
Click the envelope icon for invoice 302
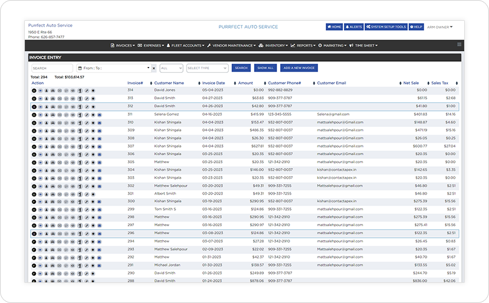point(99,186)
